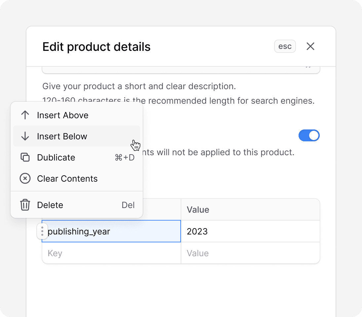Screen dimensions: 362x317
Task: Click the empty Key input field
Action: pyautogui.click(x=99, y=253)
